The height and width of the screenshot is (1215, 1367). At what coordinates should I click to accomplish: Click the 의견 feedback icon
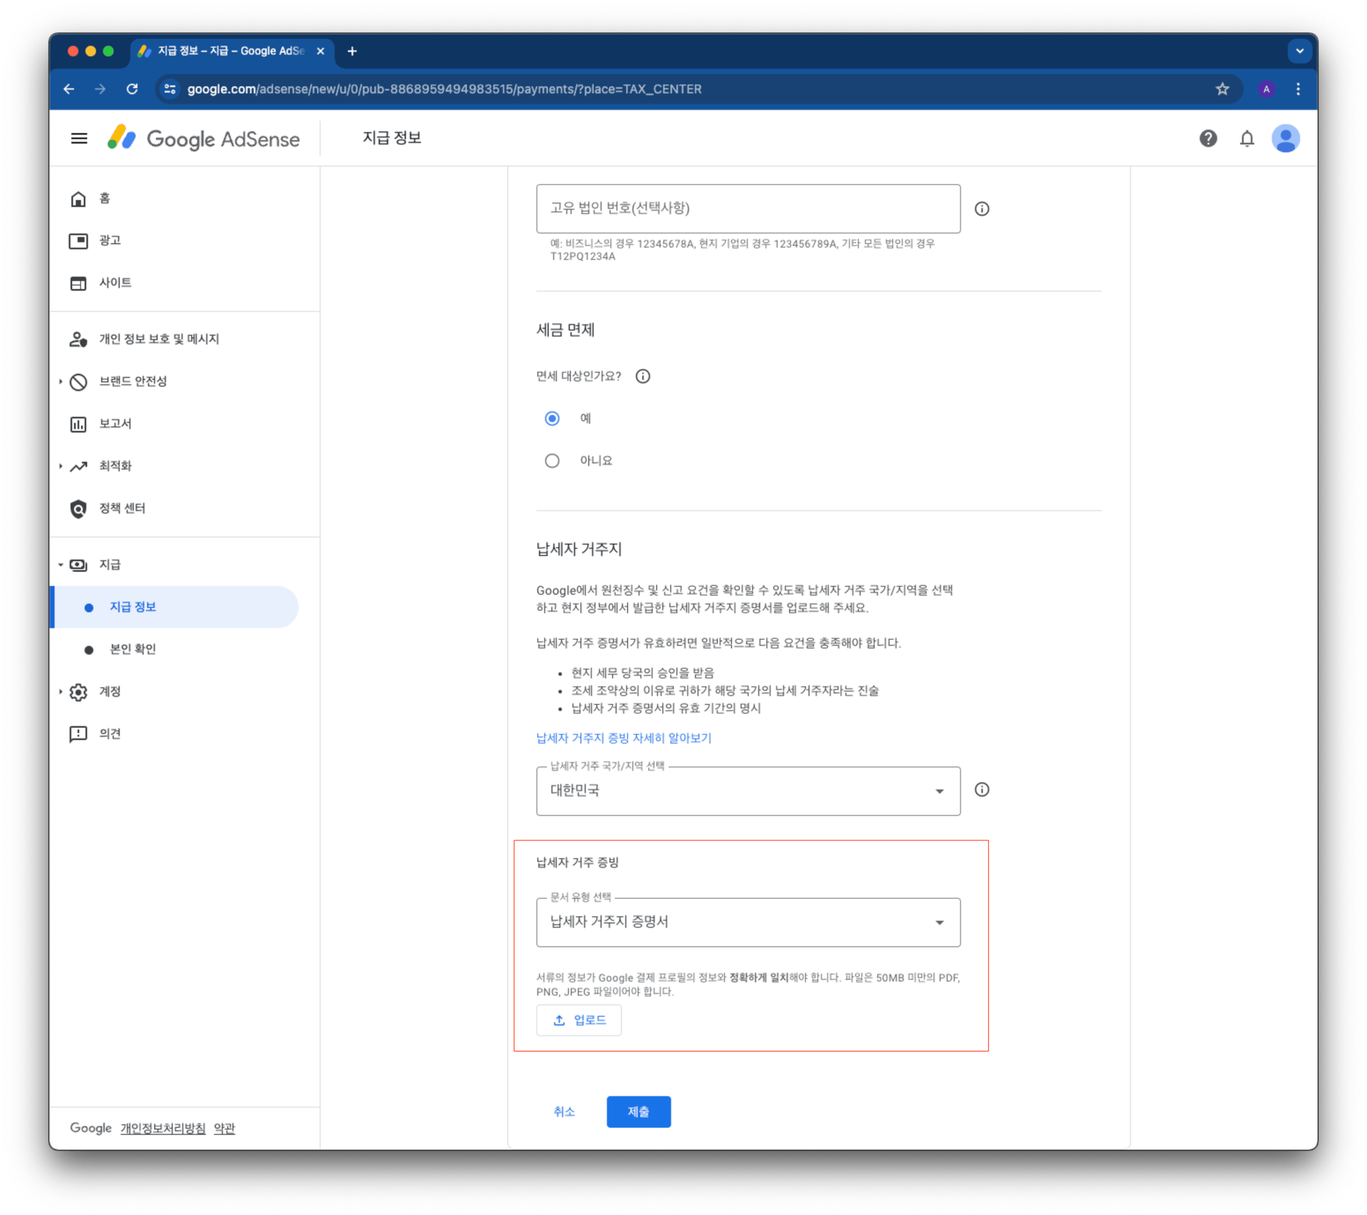pos(79,734)
